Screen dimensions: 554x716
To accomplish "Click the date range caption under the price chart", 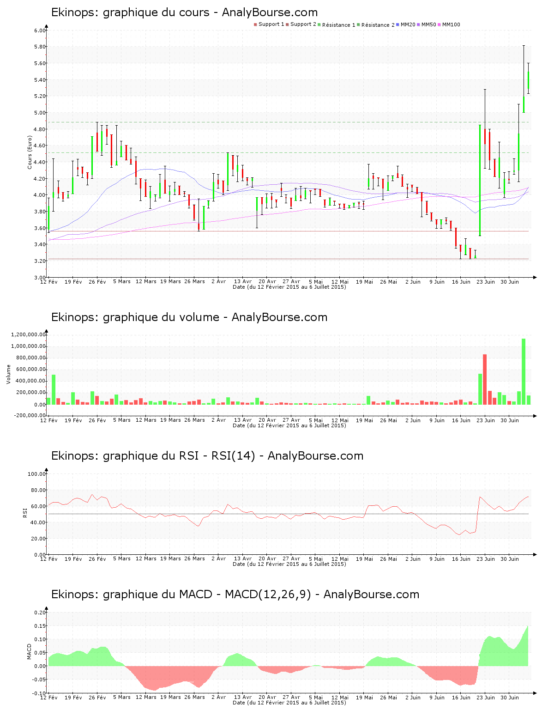I will pyautogui.click(x=289, y=287).
